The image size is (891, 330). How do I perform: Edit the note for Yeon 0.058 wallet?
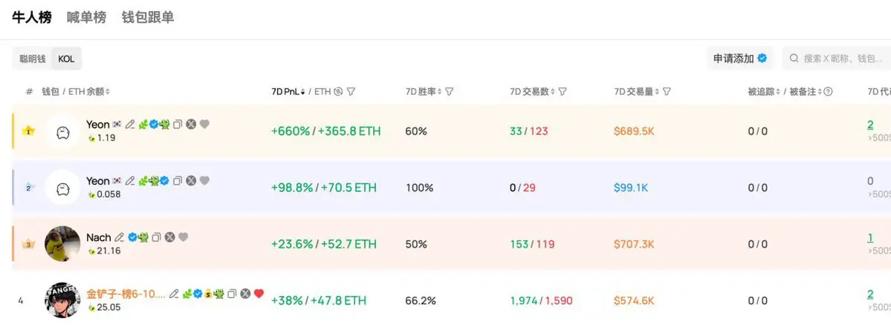130,181
